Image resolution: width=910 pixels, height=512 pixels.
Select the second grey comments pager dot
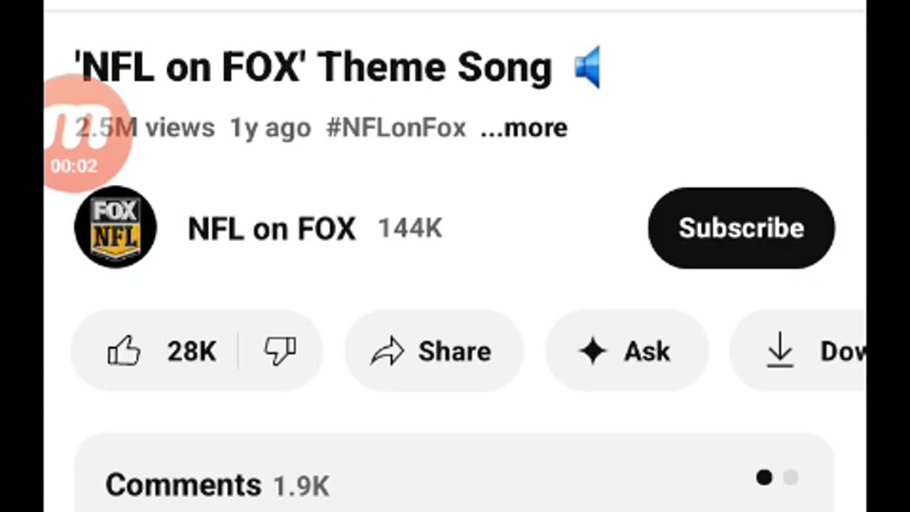[790, 478]
